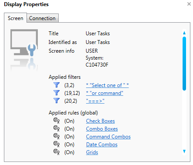Open the Check Boxes rule link
193x165 pixels.
tap(100, 121)
